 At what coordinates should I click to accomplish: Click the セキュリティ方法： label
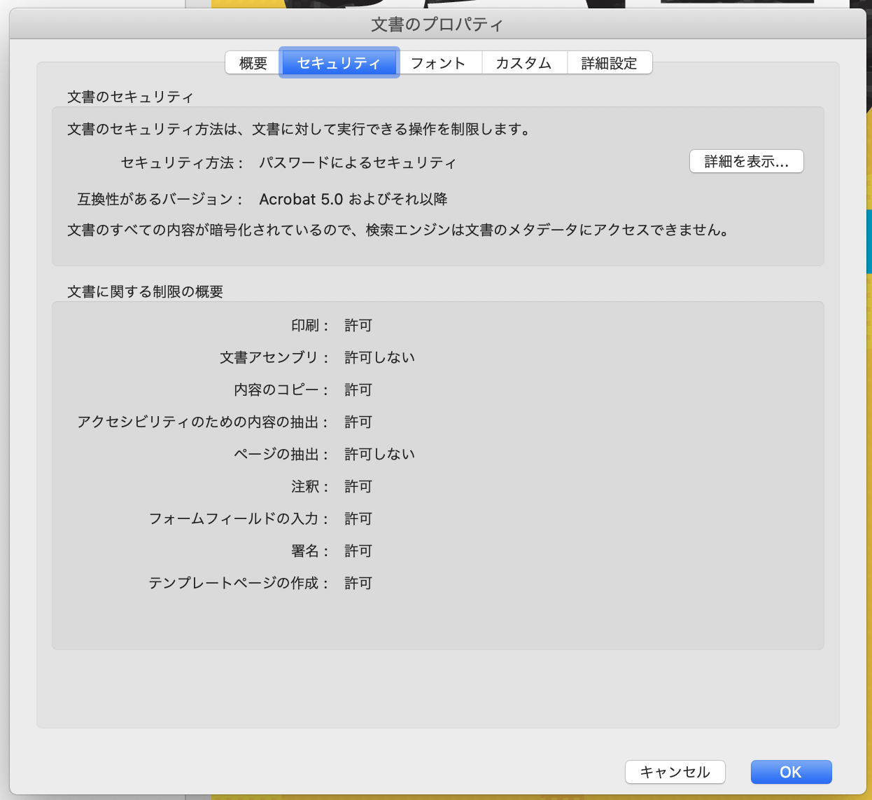click(183, 163)
